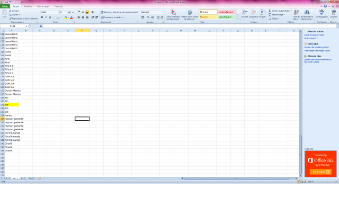Click the zoom slider in status bar
Viewport: 339px width, 216px height.
(x=327, y=182)
